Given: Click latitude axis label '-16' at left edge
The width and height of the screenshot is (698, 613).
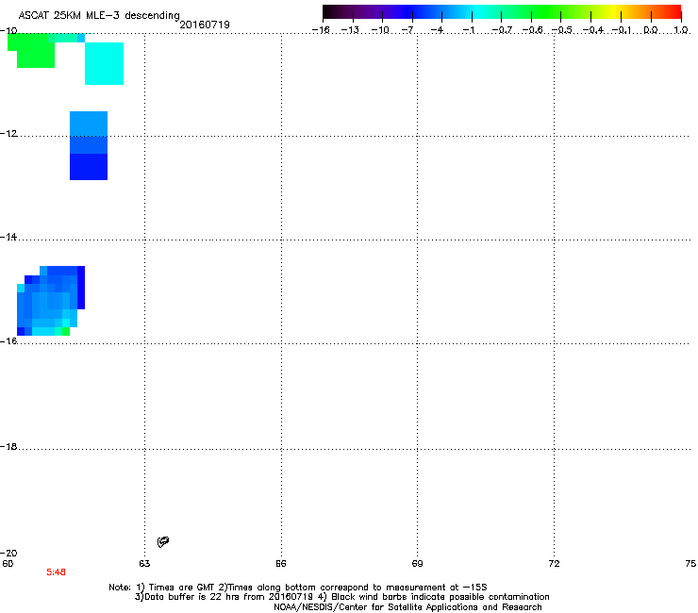Looking at the screenshot, I should (x=8, y=341).
